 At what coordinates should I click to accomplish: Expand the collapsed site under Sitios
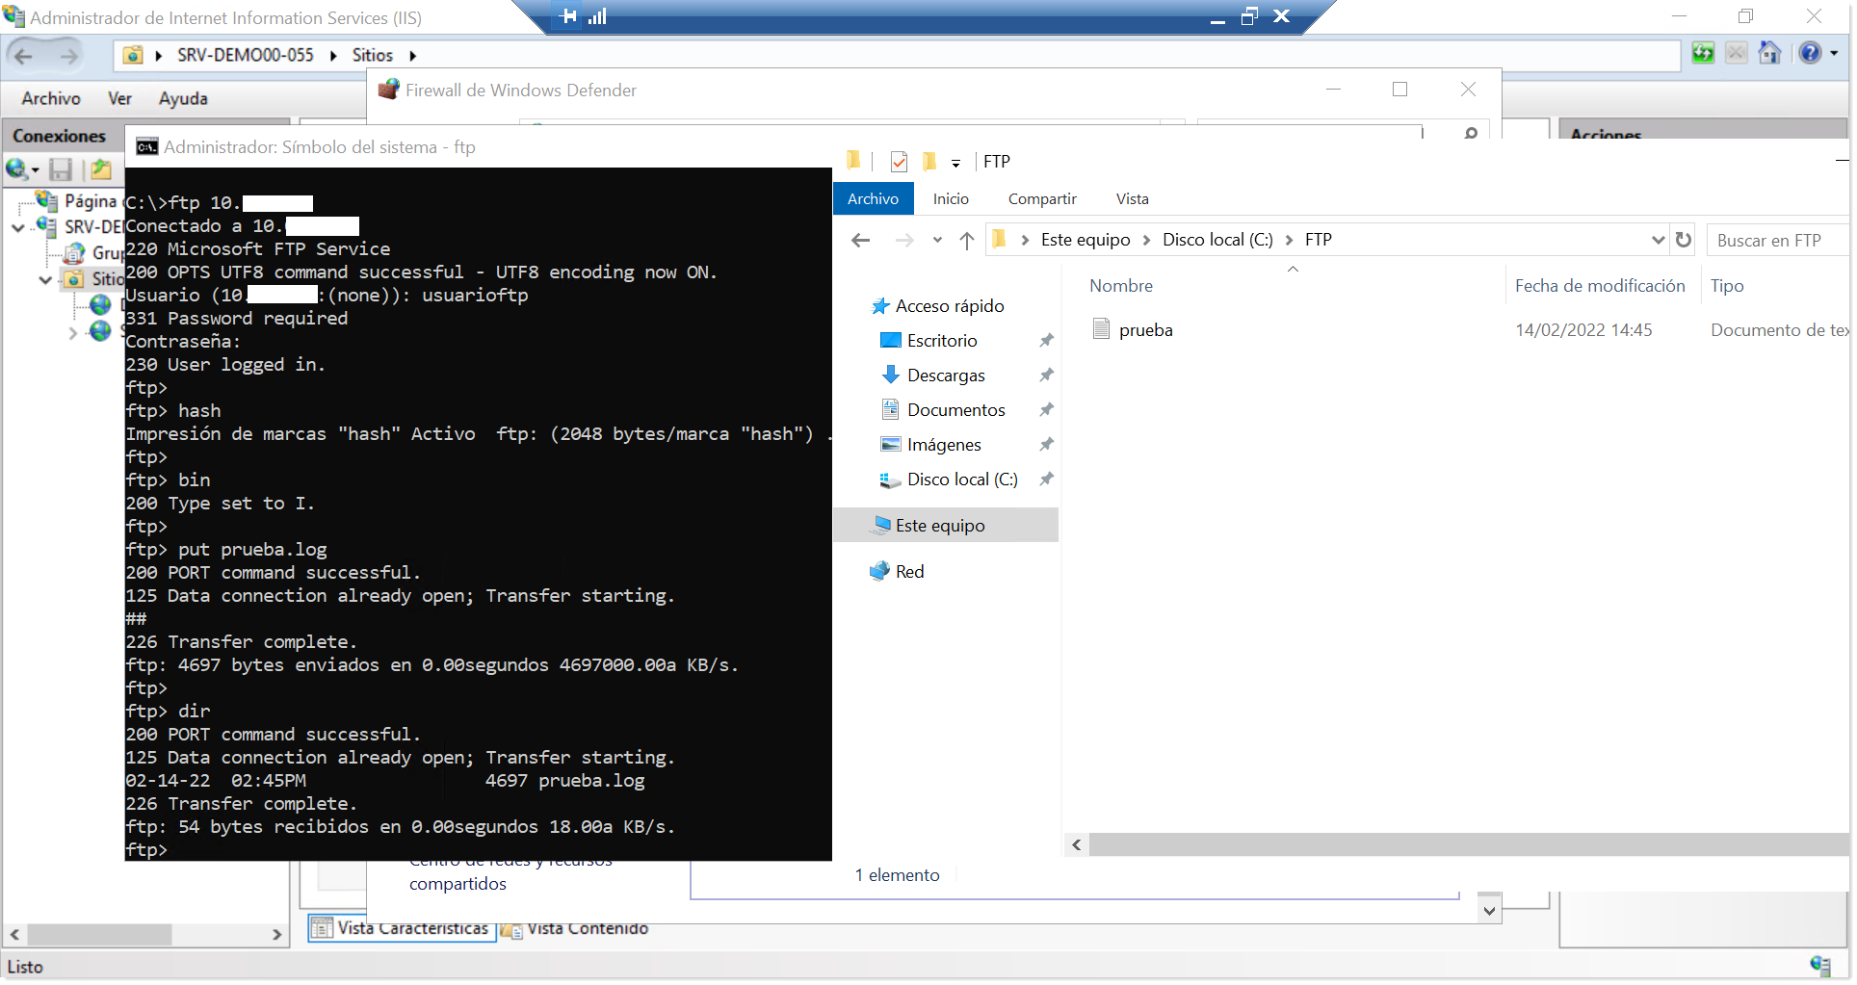(72, 332)
